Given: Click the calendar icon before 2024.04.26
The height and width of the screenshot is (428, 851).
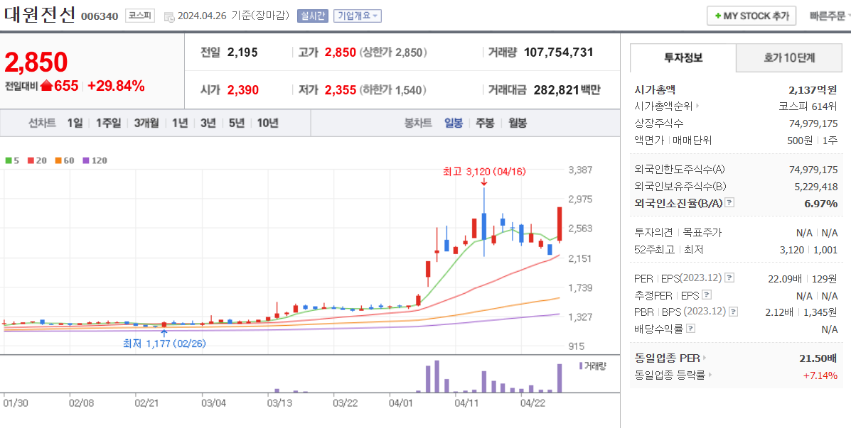Looking at the screenshot, I should click(168, 16).
